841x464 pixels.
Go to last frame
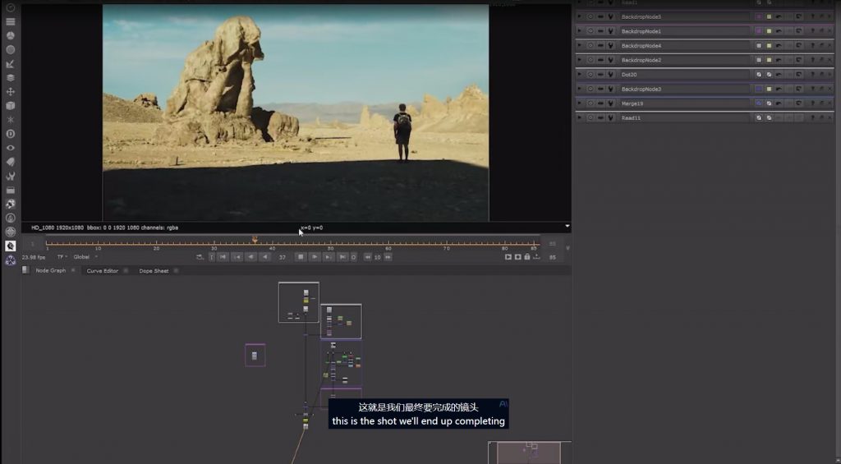pos(342,257)
